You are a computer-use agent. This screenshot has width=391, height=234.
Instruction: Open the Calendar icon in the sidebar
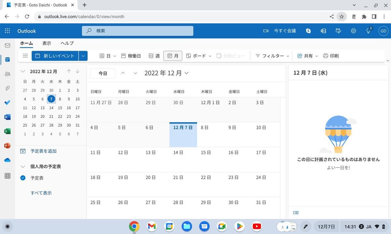(x=7, y=59)
